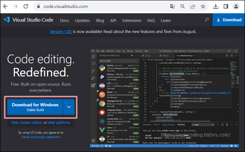The width and height of the screenshot is (245, 152).
Task: Click the Vetur extension icon
Action: point(102,130)
